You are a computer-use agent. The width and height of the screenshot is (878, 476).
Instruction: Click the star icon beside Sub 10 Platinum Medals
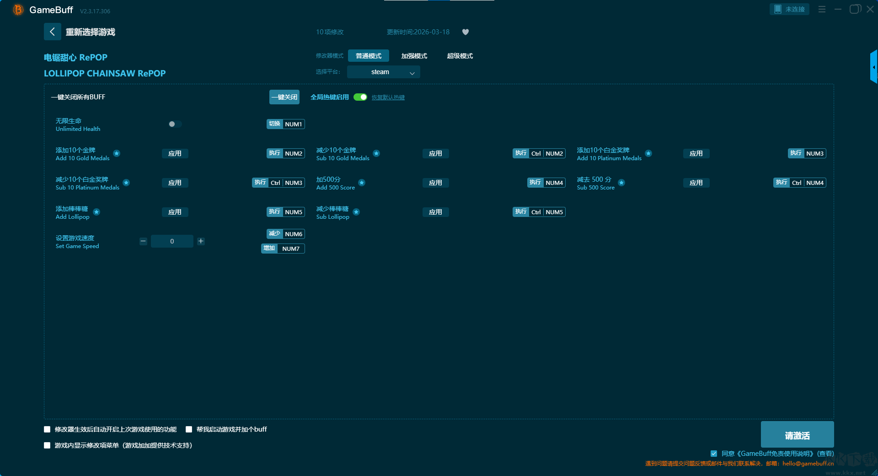coord(127,183)
